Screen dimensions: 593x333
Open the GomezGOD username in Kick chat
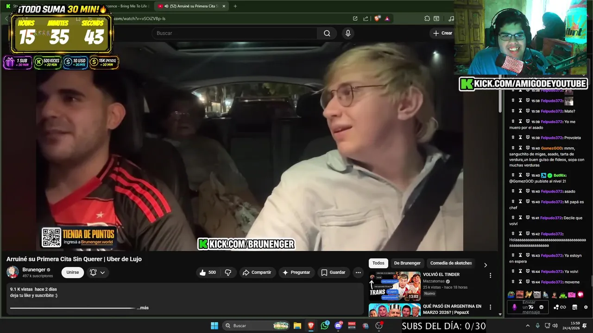click(x=551, y=148)
